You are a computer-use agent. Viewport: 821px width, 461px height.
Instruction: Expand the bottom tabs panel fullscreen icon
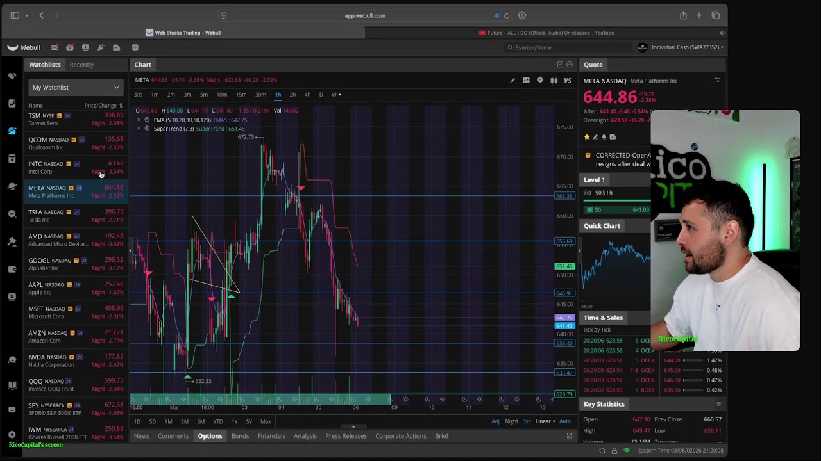[569, 436]
